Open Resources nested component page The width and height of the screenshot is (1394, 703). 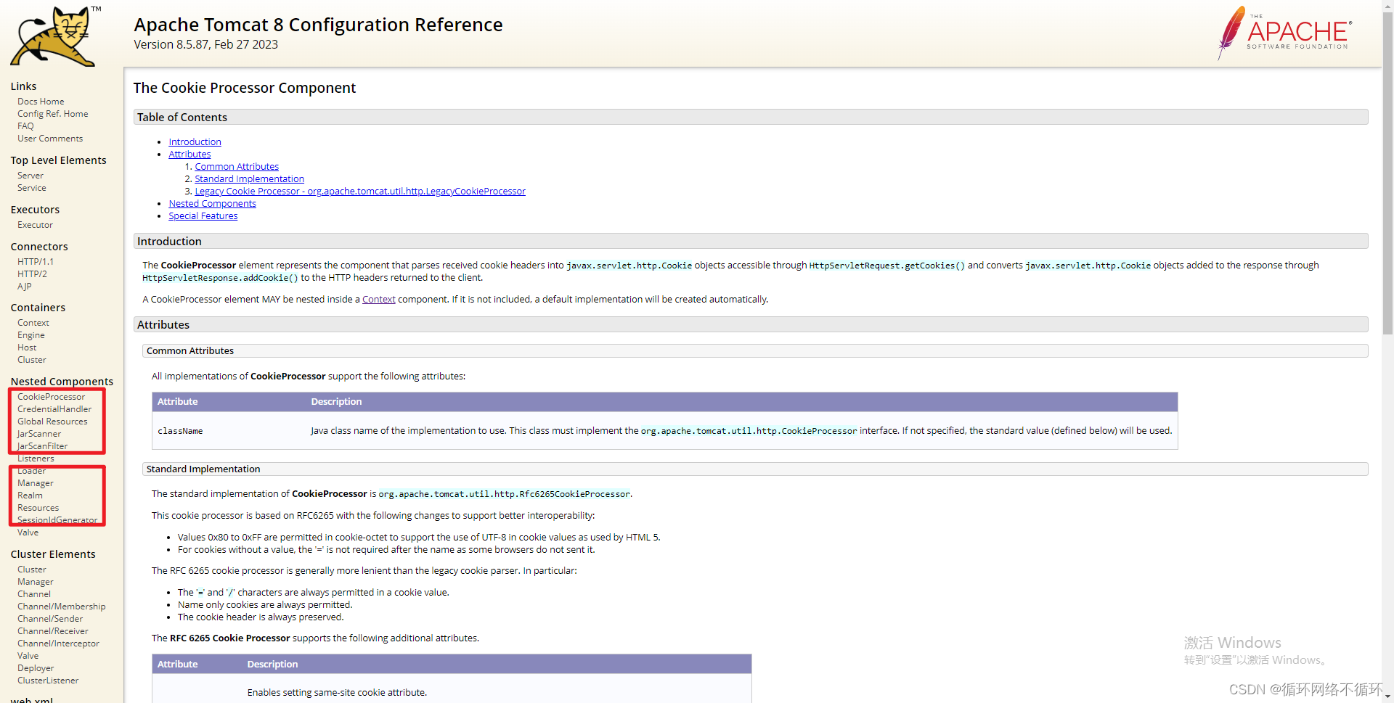click(38, 508)
